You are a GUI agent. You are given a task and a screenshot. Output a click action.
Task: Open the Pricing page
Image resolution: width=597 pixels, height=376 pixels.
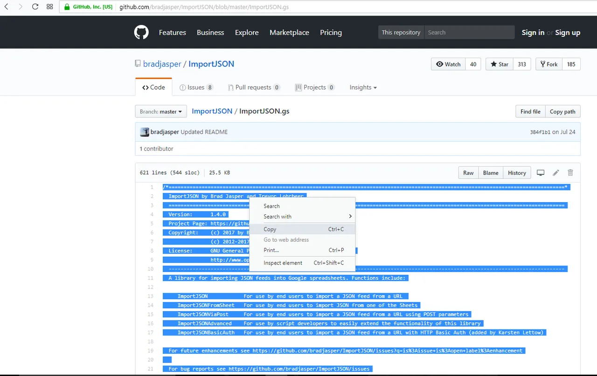coord(331,33)
